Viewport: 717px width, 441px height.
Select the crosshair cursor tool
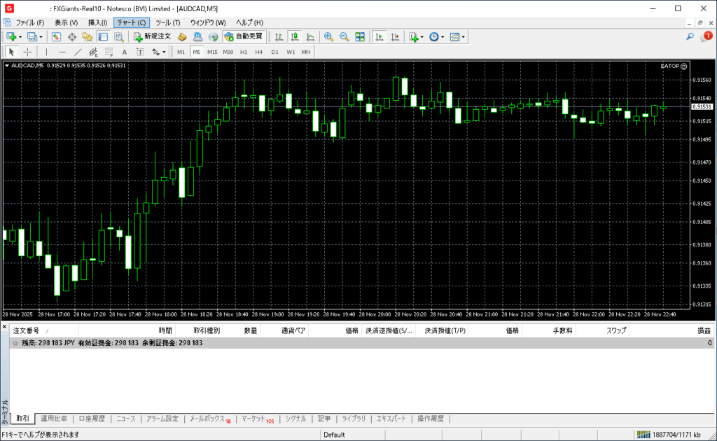[x=28, y=52]
